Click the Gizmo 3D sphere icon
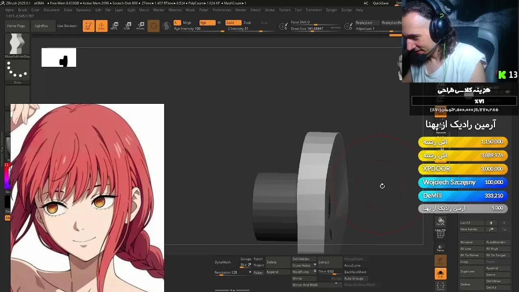Image resolution: width=519 pixels, height=292 pixels. (x=153, y=26)
